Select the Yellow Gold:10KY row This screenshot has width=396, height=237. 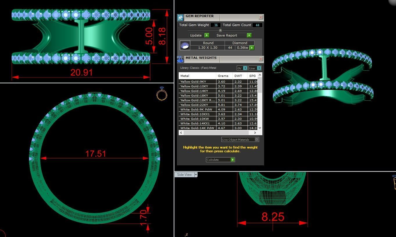(x=218, y=86)
